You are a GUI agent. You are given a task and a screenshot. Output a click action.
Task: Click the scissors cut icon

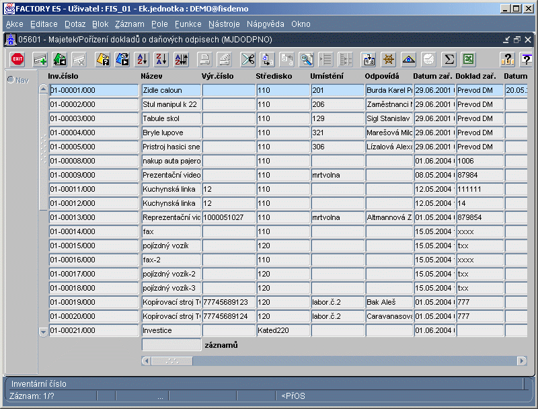[x=247, y=59]
